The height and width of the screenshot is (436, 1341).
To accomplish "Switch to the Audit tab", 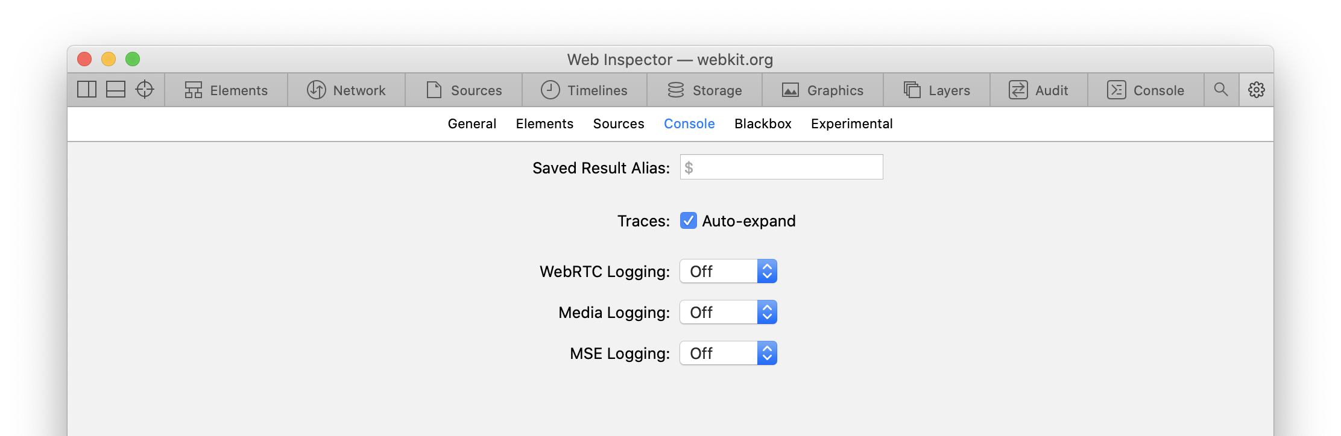I will pyautogui.click(x=1039, y=90).
